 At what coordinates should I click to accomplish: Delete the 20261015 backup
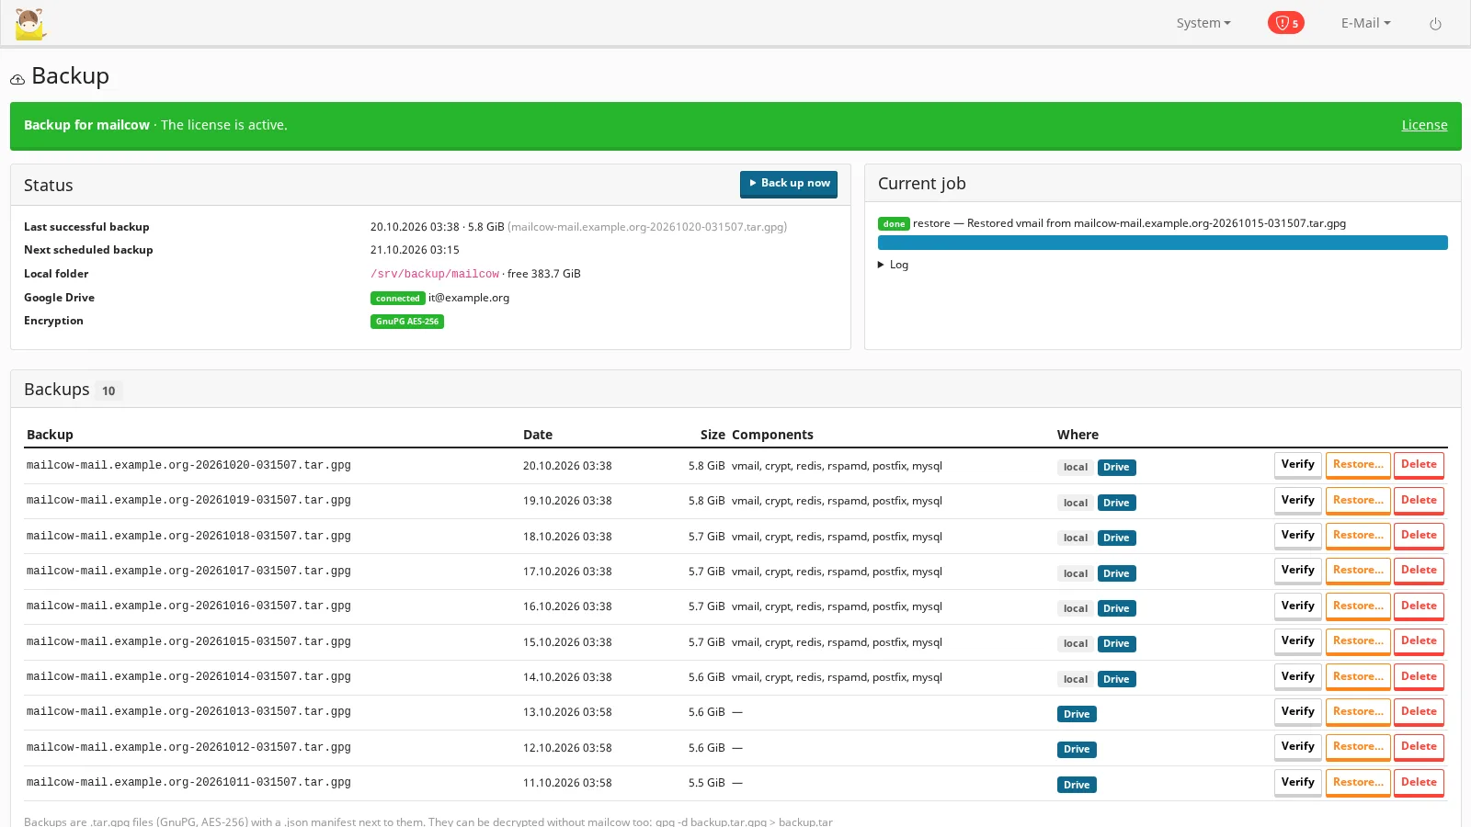[x=1419, y=641]
